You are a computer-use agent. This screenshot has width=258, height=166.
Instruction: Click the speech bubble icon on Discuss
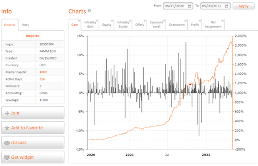tap(7, 143)
